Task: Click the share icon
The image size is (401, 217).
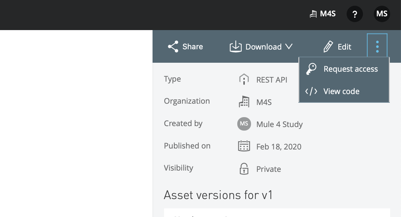Action: click(x=173, y=47)
